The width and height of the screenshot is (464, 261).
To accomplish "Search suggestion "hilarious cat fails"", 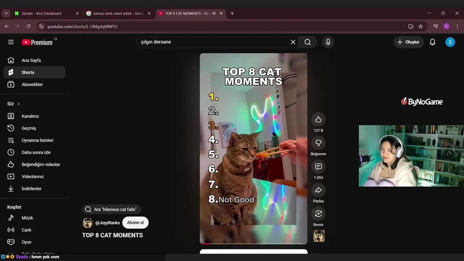I will point(112,210).
